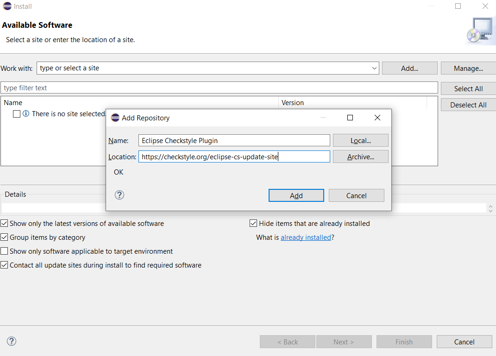
Task: Close the Add Repository dialog
Action: [377, 118]
